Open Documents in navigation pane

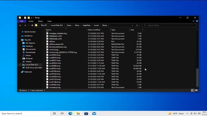click(x=31, y=49)
